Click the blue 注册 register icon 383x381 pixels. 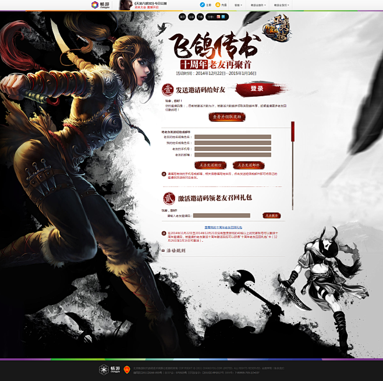click(202, 5)
